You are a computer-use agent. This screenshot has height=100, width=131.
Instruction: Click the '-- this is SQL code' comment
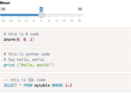coord(25,80)
